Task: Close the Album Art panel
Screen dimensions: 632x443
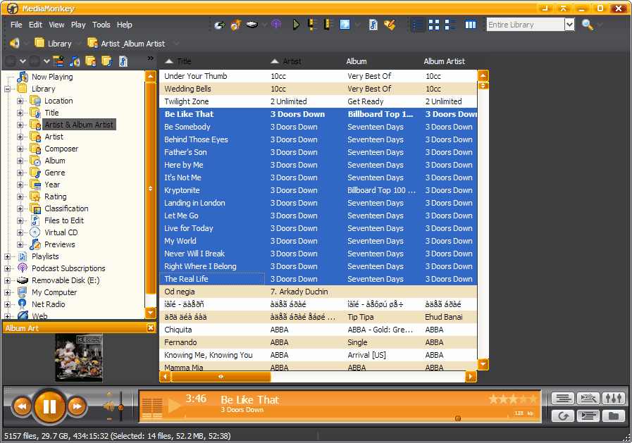Action: [x=151, y=328]
